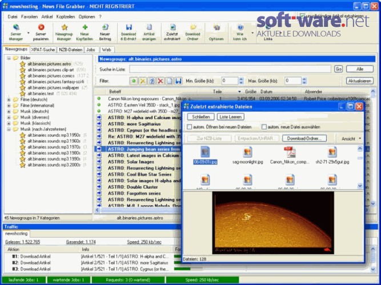Screen dimensions: 381x285
Task: Select the sh2-71-29x5gut.jpg file icon
Action: point(332,152)
